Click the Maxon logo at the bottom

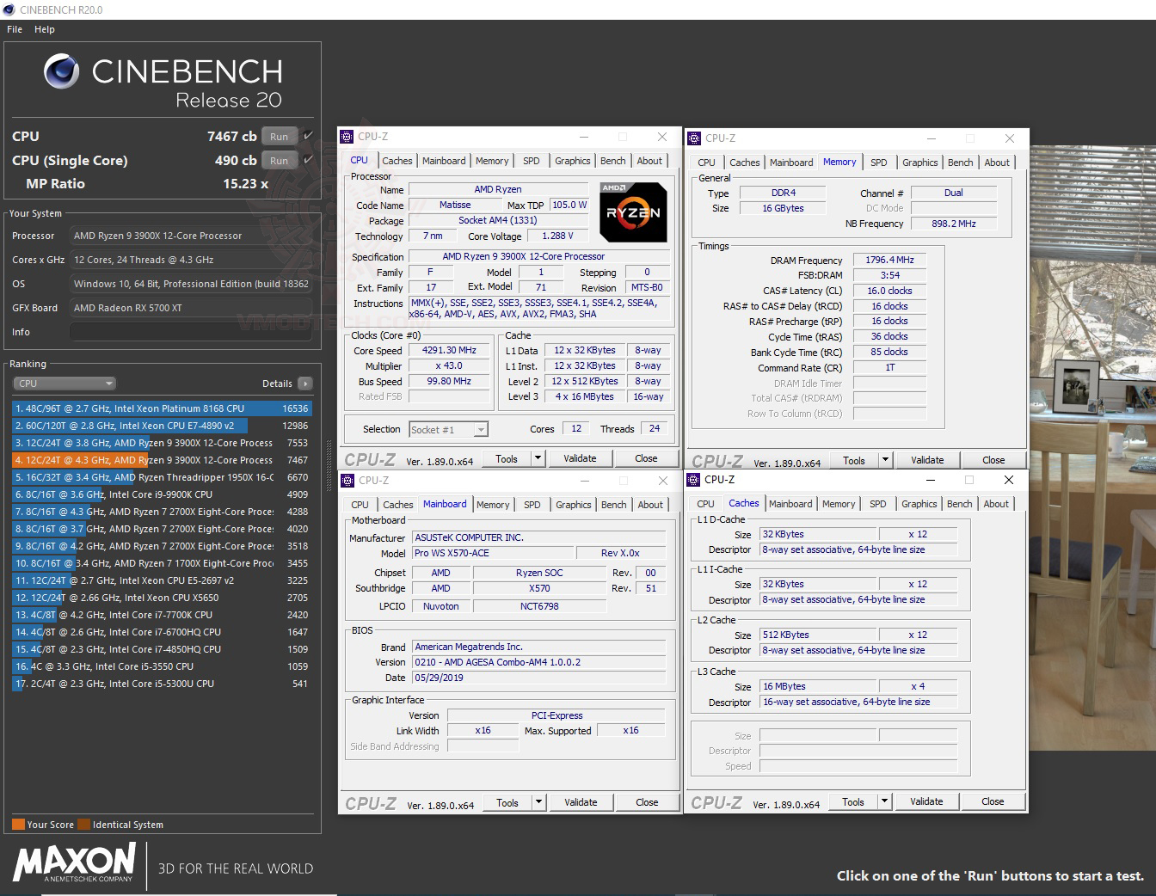click(x=73, y=864)
